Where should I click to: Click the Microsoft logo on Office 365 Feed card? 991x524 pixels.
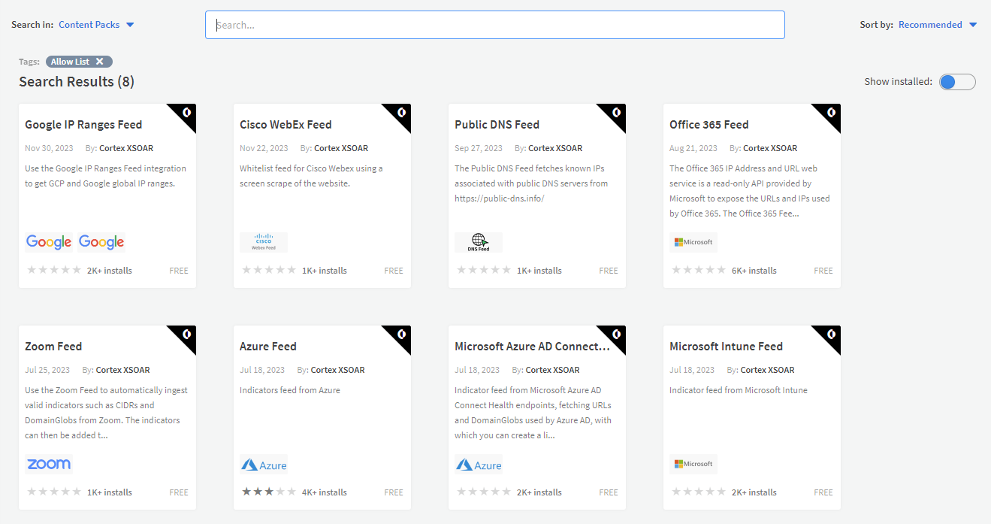tap(693, 242)
